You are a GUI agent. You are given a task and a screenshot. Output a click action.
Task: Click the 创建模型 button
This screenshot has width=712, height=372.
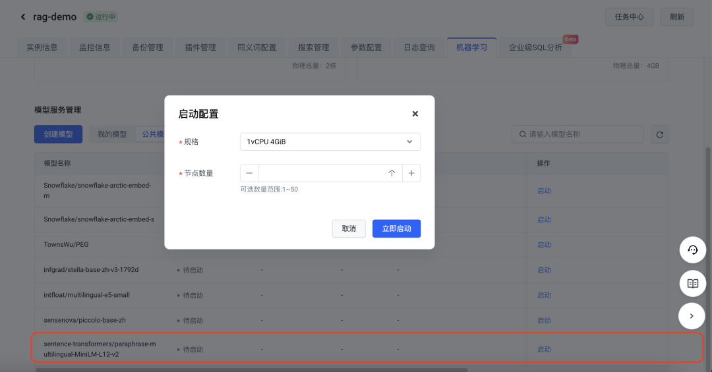58,134
